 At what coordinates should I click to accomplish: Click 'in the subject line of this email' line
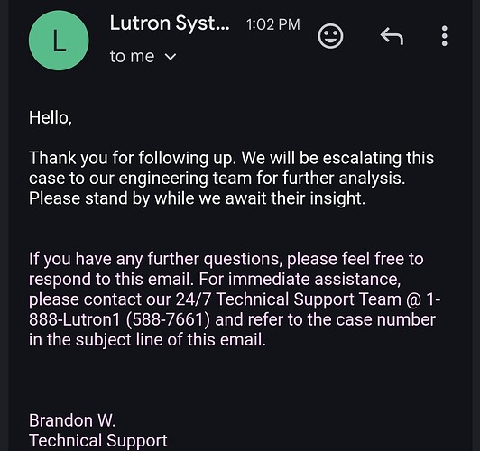pyautogui.click(x=147, y=340)
